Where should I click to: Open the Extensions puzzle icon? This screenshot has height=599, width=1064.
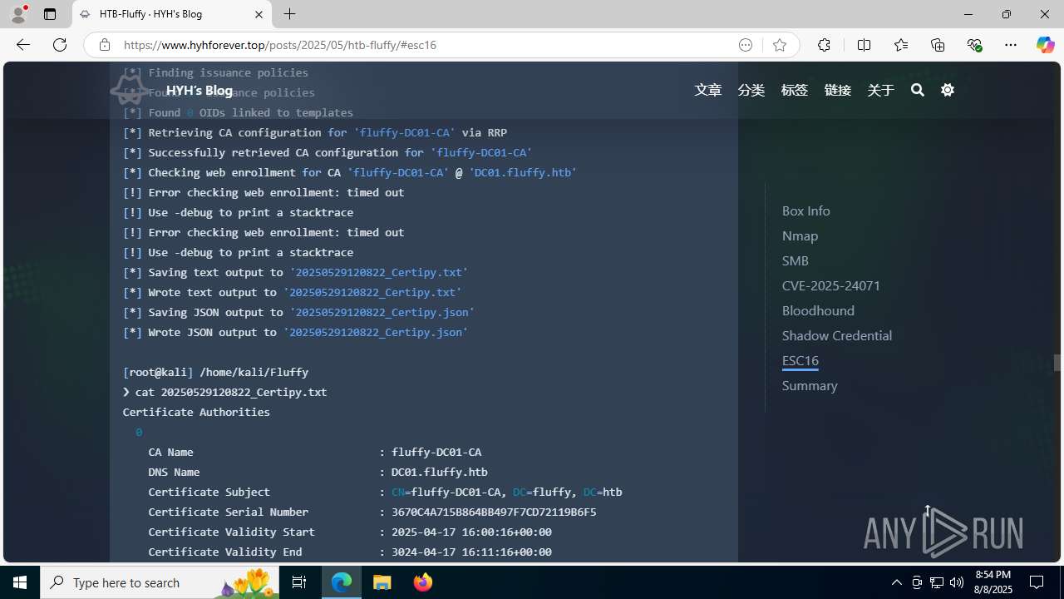(x=824, y=45)
